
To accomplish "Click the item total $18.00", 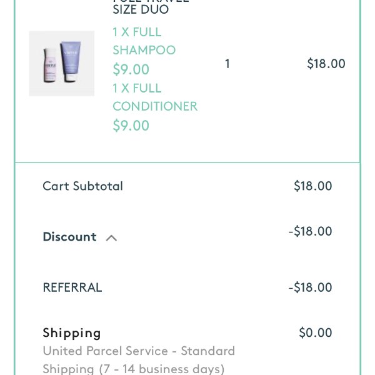I will point(326,64).
